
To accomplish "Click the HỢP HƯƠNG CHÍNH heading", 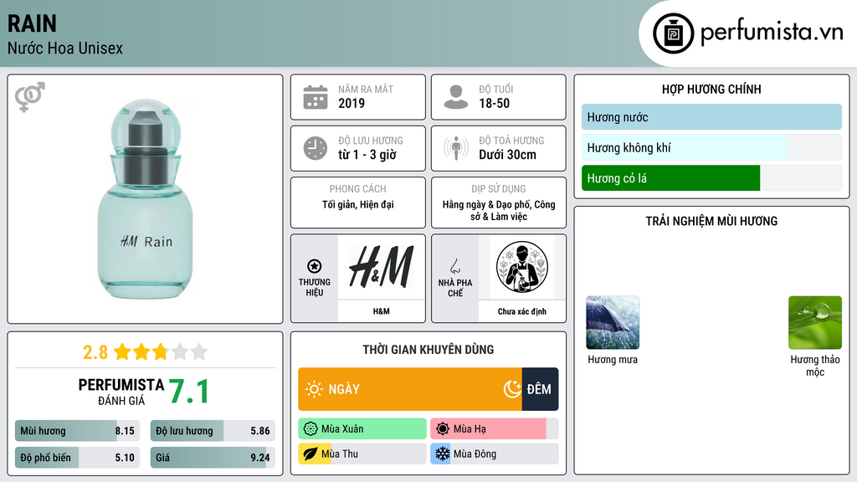I will coord(711,89).
